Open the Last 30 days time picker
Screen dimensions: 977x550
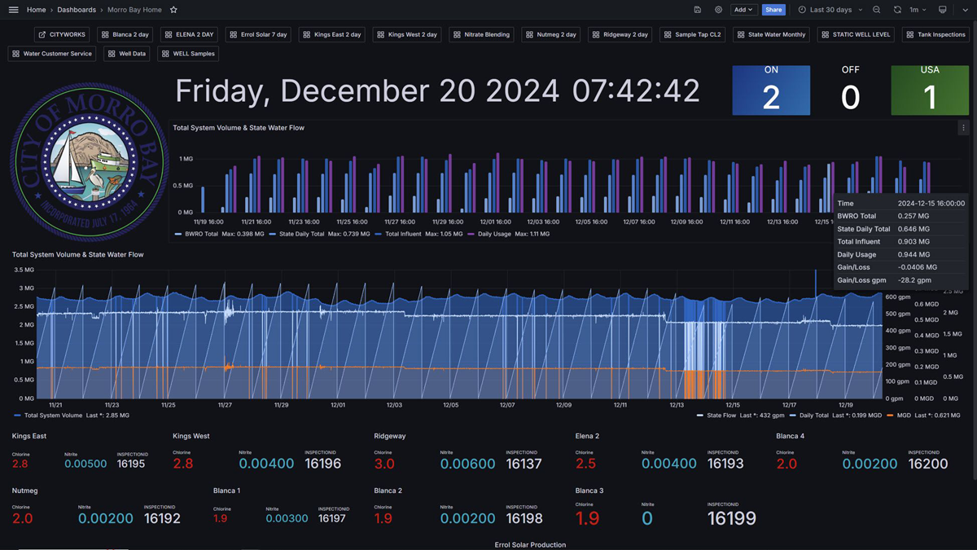pos(830,10)
